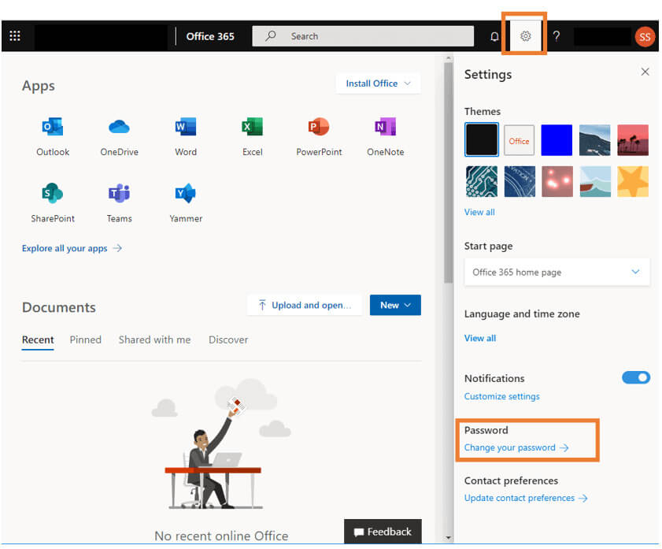Open Customize settings for notifications
The width and height of the screenshot is (662, 549).
point(502,396)
